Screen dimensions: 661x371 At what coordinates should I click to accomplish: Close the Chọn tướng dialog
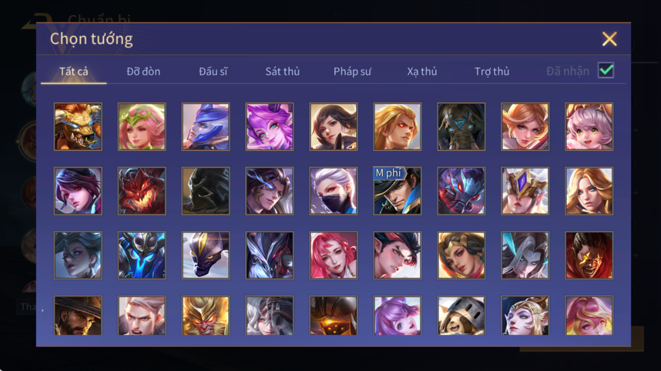(609, 39)
